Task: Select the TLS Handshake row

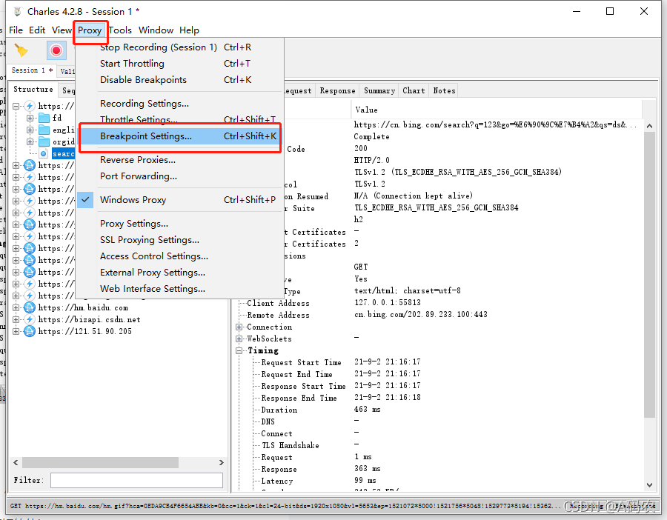Action: tap(438, 445)
